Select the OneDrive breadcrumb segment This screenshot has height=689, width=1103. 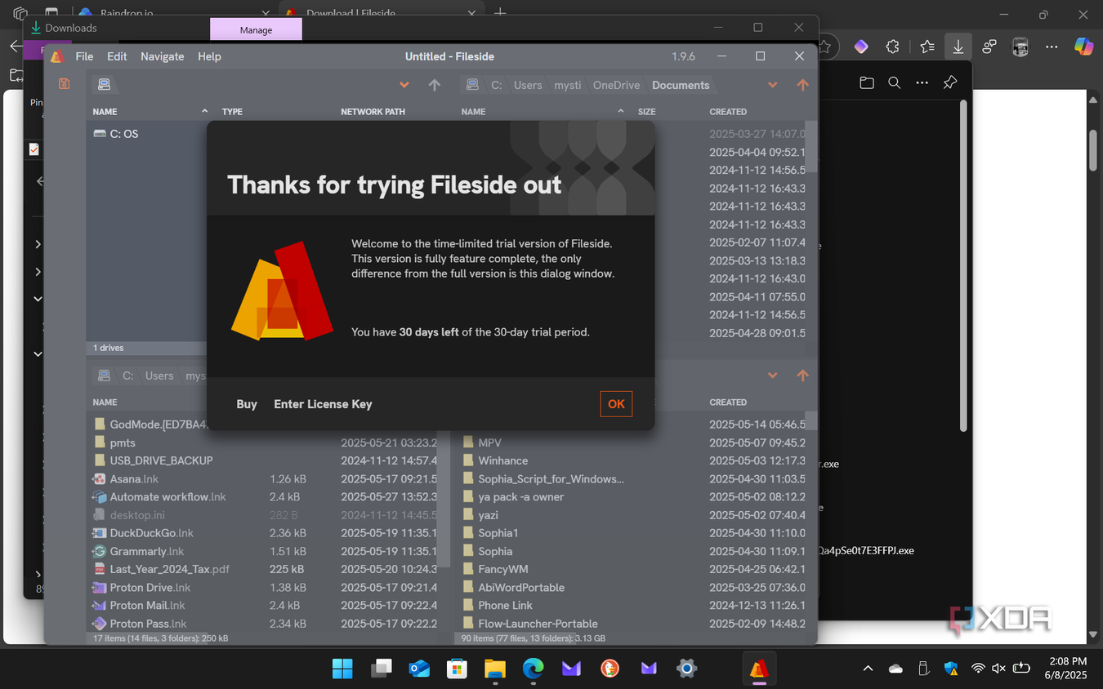616,85
